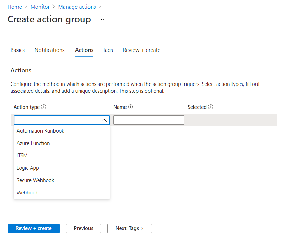The height and width of the screenshot is (239, 286).
Task: Click the blue Review + create button
Action: (x=34, y=228)
